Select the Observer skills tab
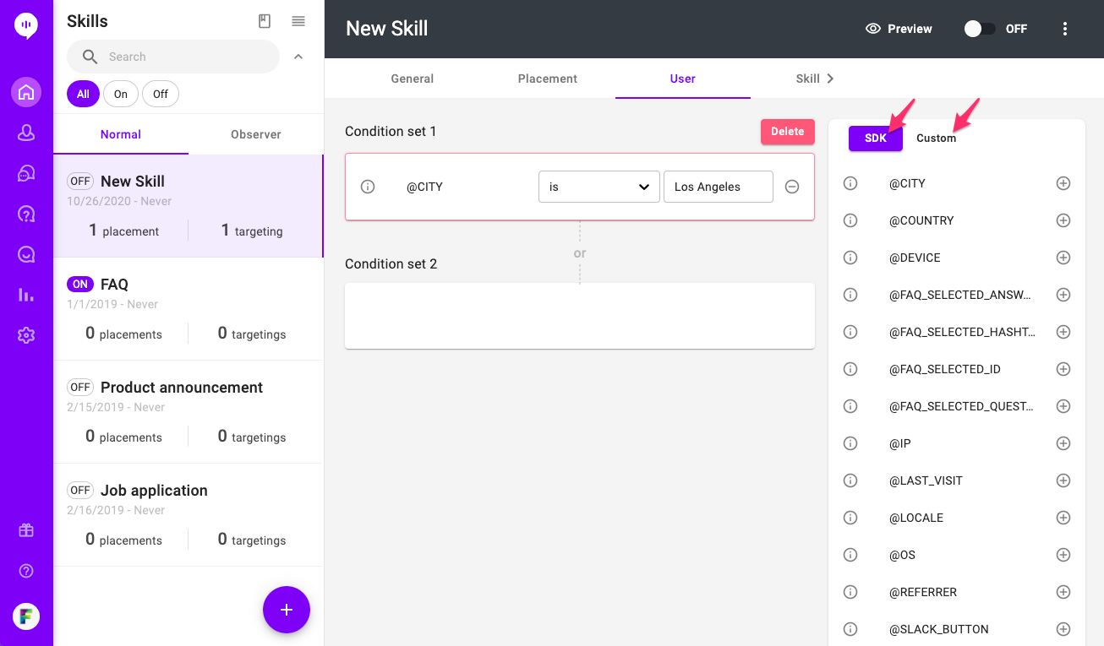 (x=256, y=134)
